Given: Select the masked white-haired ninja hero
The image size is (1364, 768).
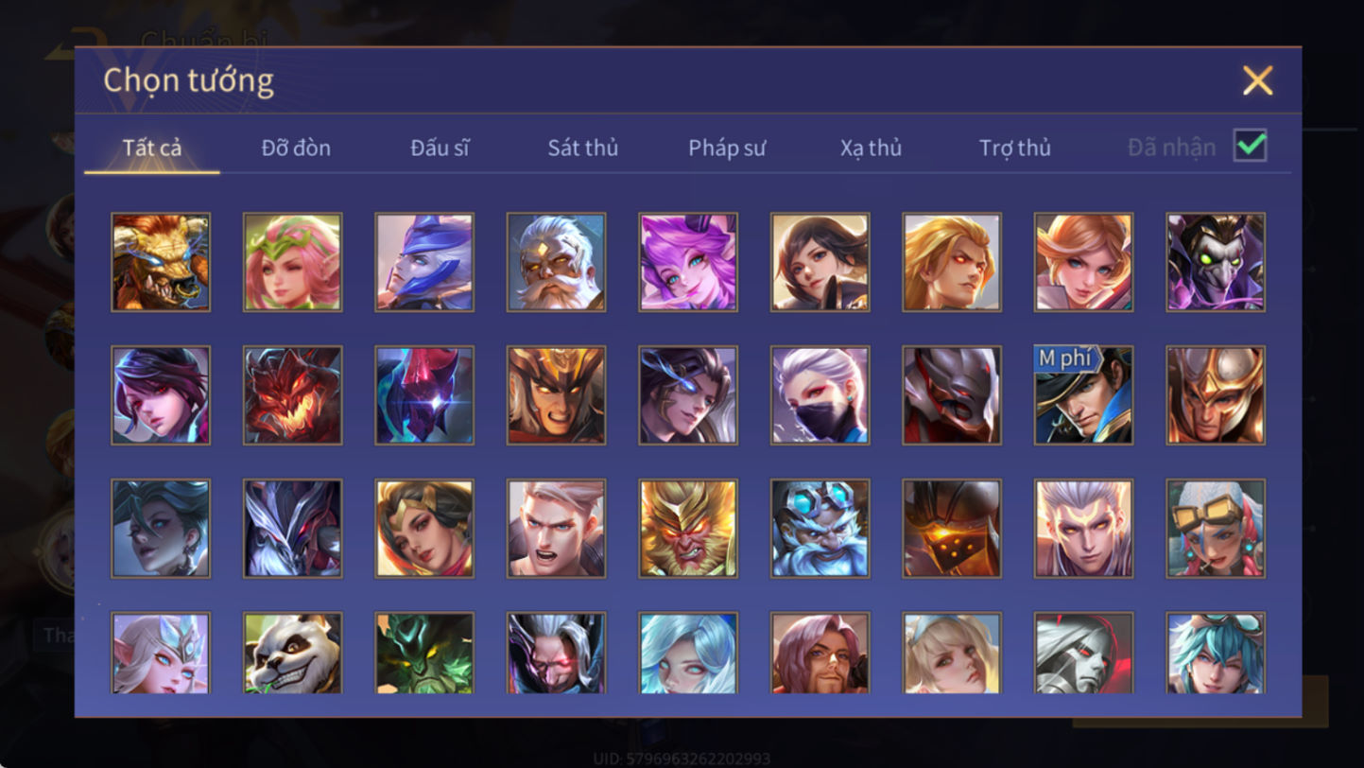Looking at the screenshot, I should (820, 395).
